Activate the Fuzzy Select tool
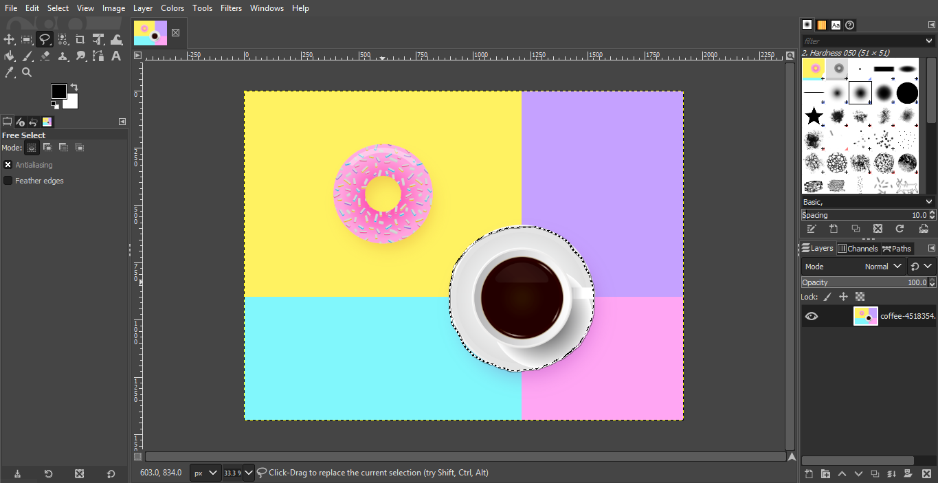 point(63,39)
